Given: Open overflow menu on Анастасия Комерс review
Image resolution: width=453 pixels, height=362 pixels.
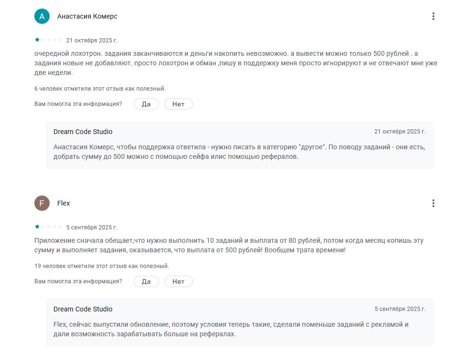Looking at the screenshot, I should click(x=433, y=16).
